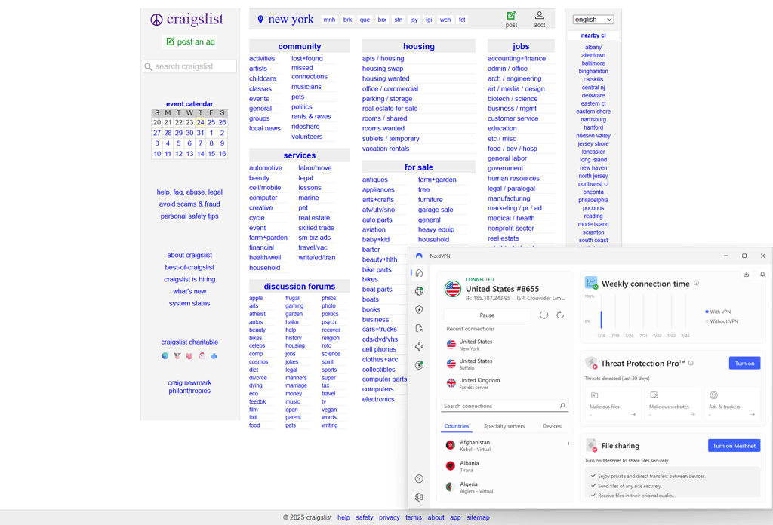Connect to recent United States Buffalo
The image size is (773, 525).
click(x=505, y=364)
